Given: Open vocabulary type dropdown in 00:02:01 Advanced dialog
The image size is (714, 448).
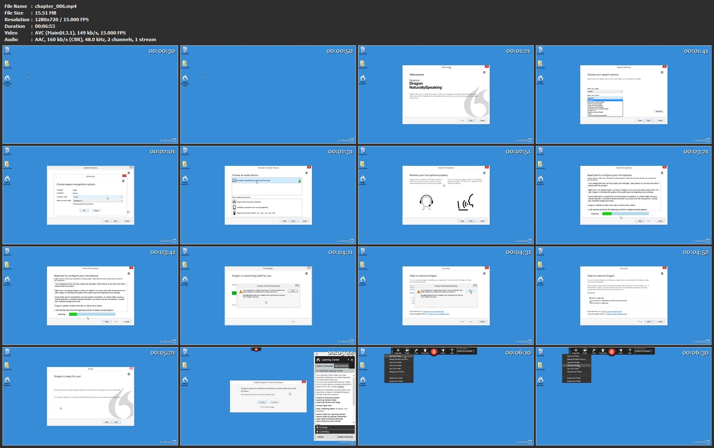Looking at the screenshot, I should 98,197.
